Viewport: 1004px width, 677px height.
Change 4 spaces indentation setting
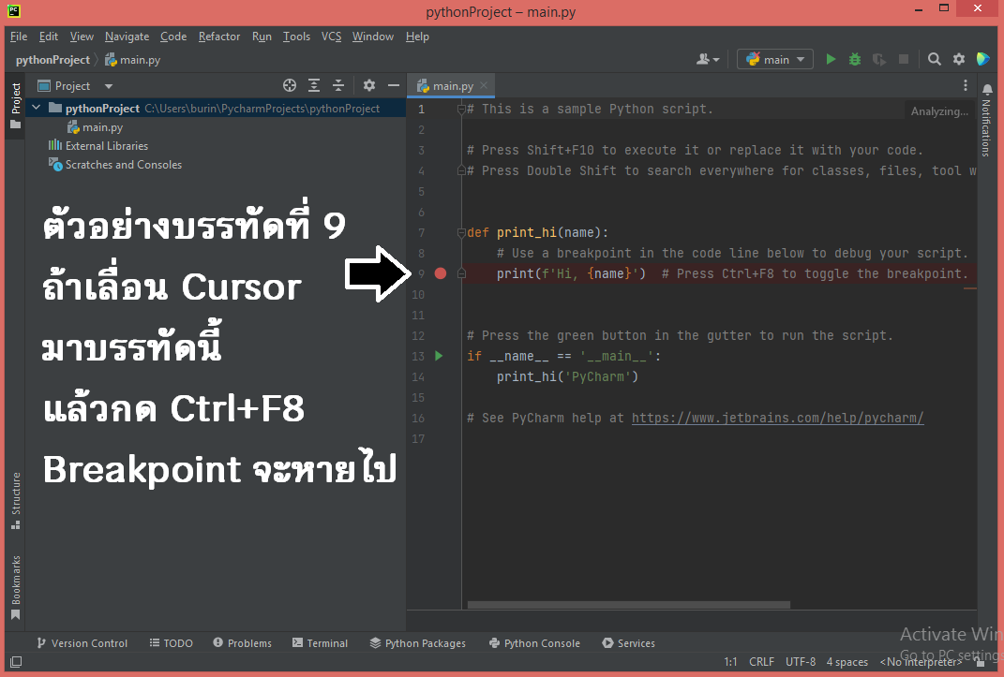click(847, 662)
